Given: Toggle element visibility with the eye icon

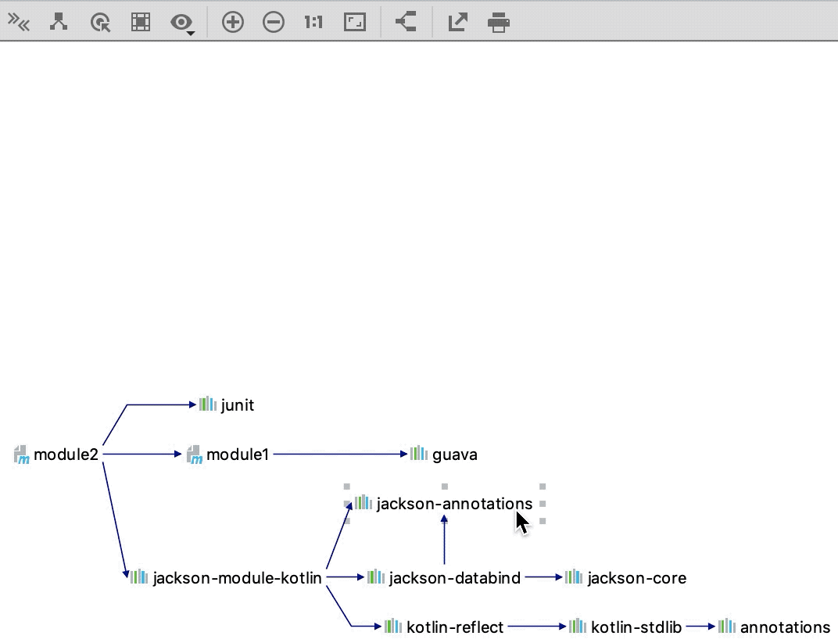Looking at the screenshot, I should pos(181,22).
